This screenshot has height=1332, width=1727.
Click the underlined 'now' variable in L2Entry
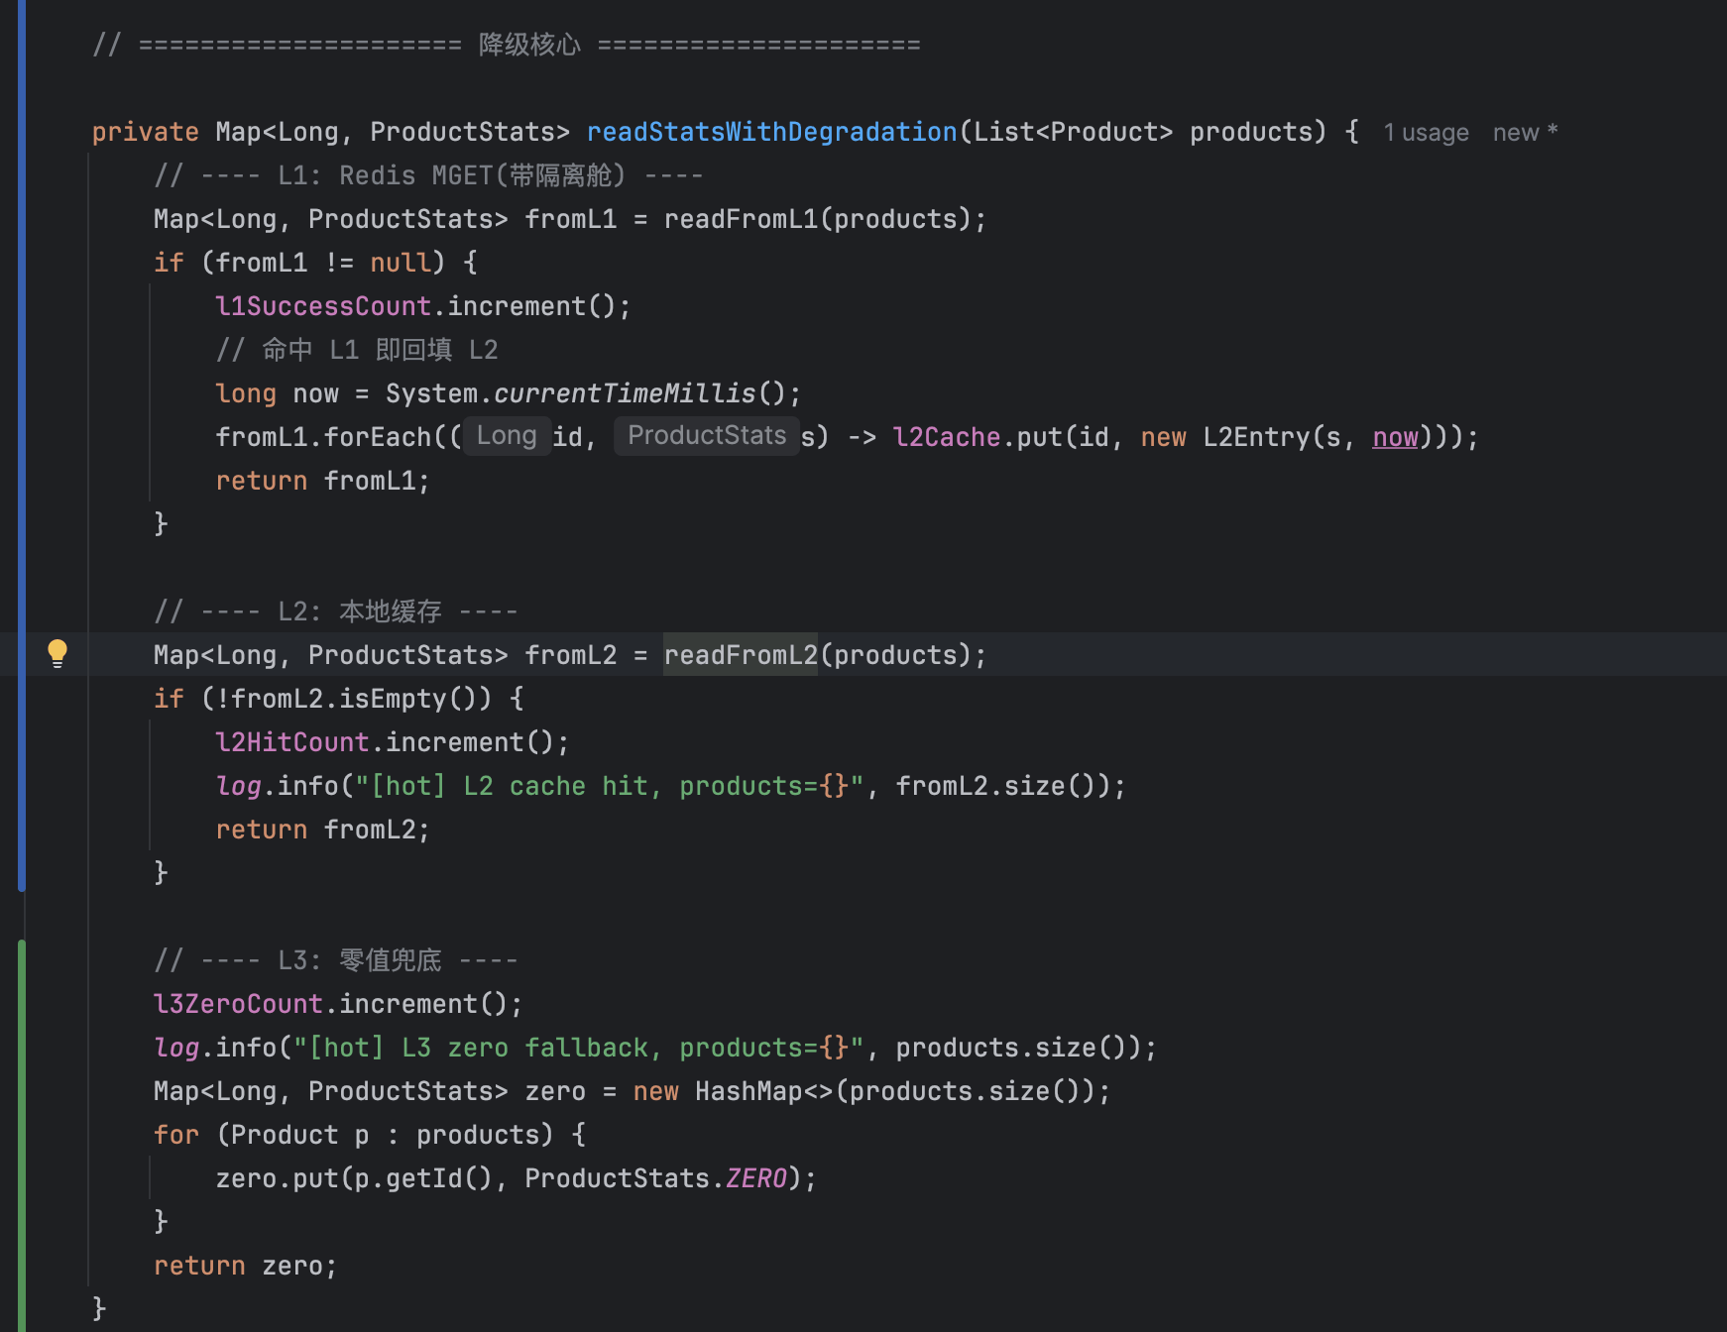point(1395,437)
